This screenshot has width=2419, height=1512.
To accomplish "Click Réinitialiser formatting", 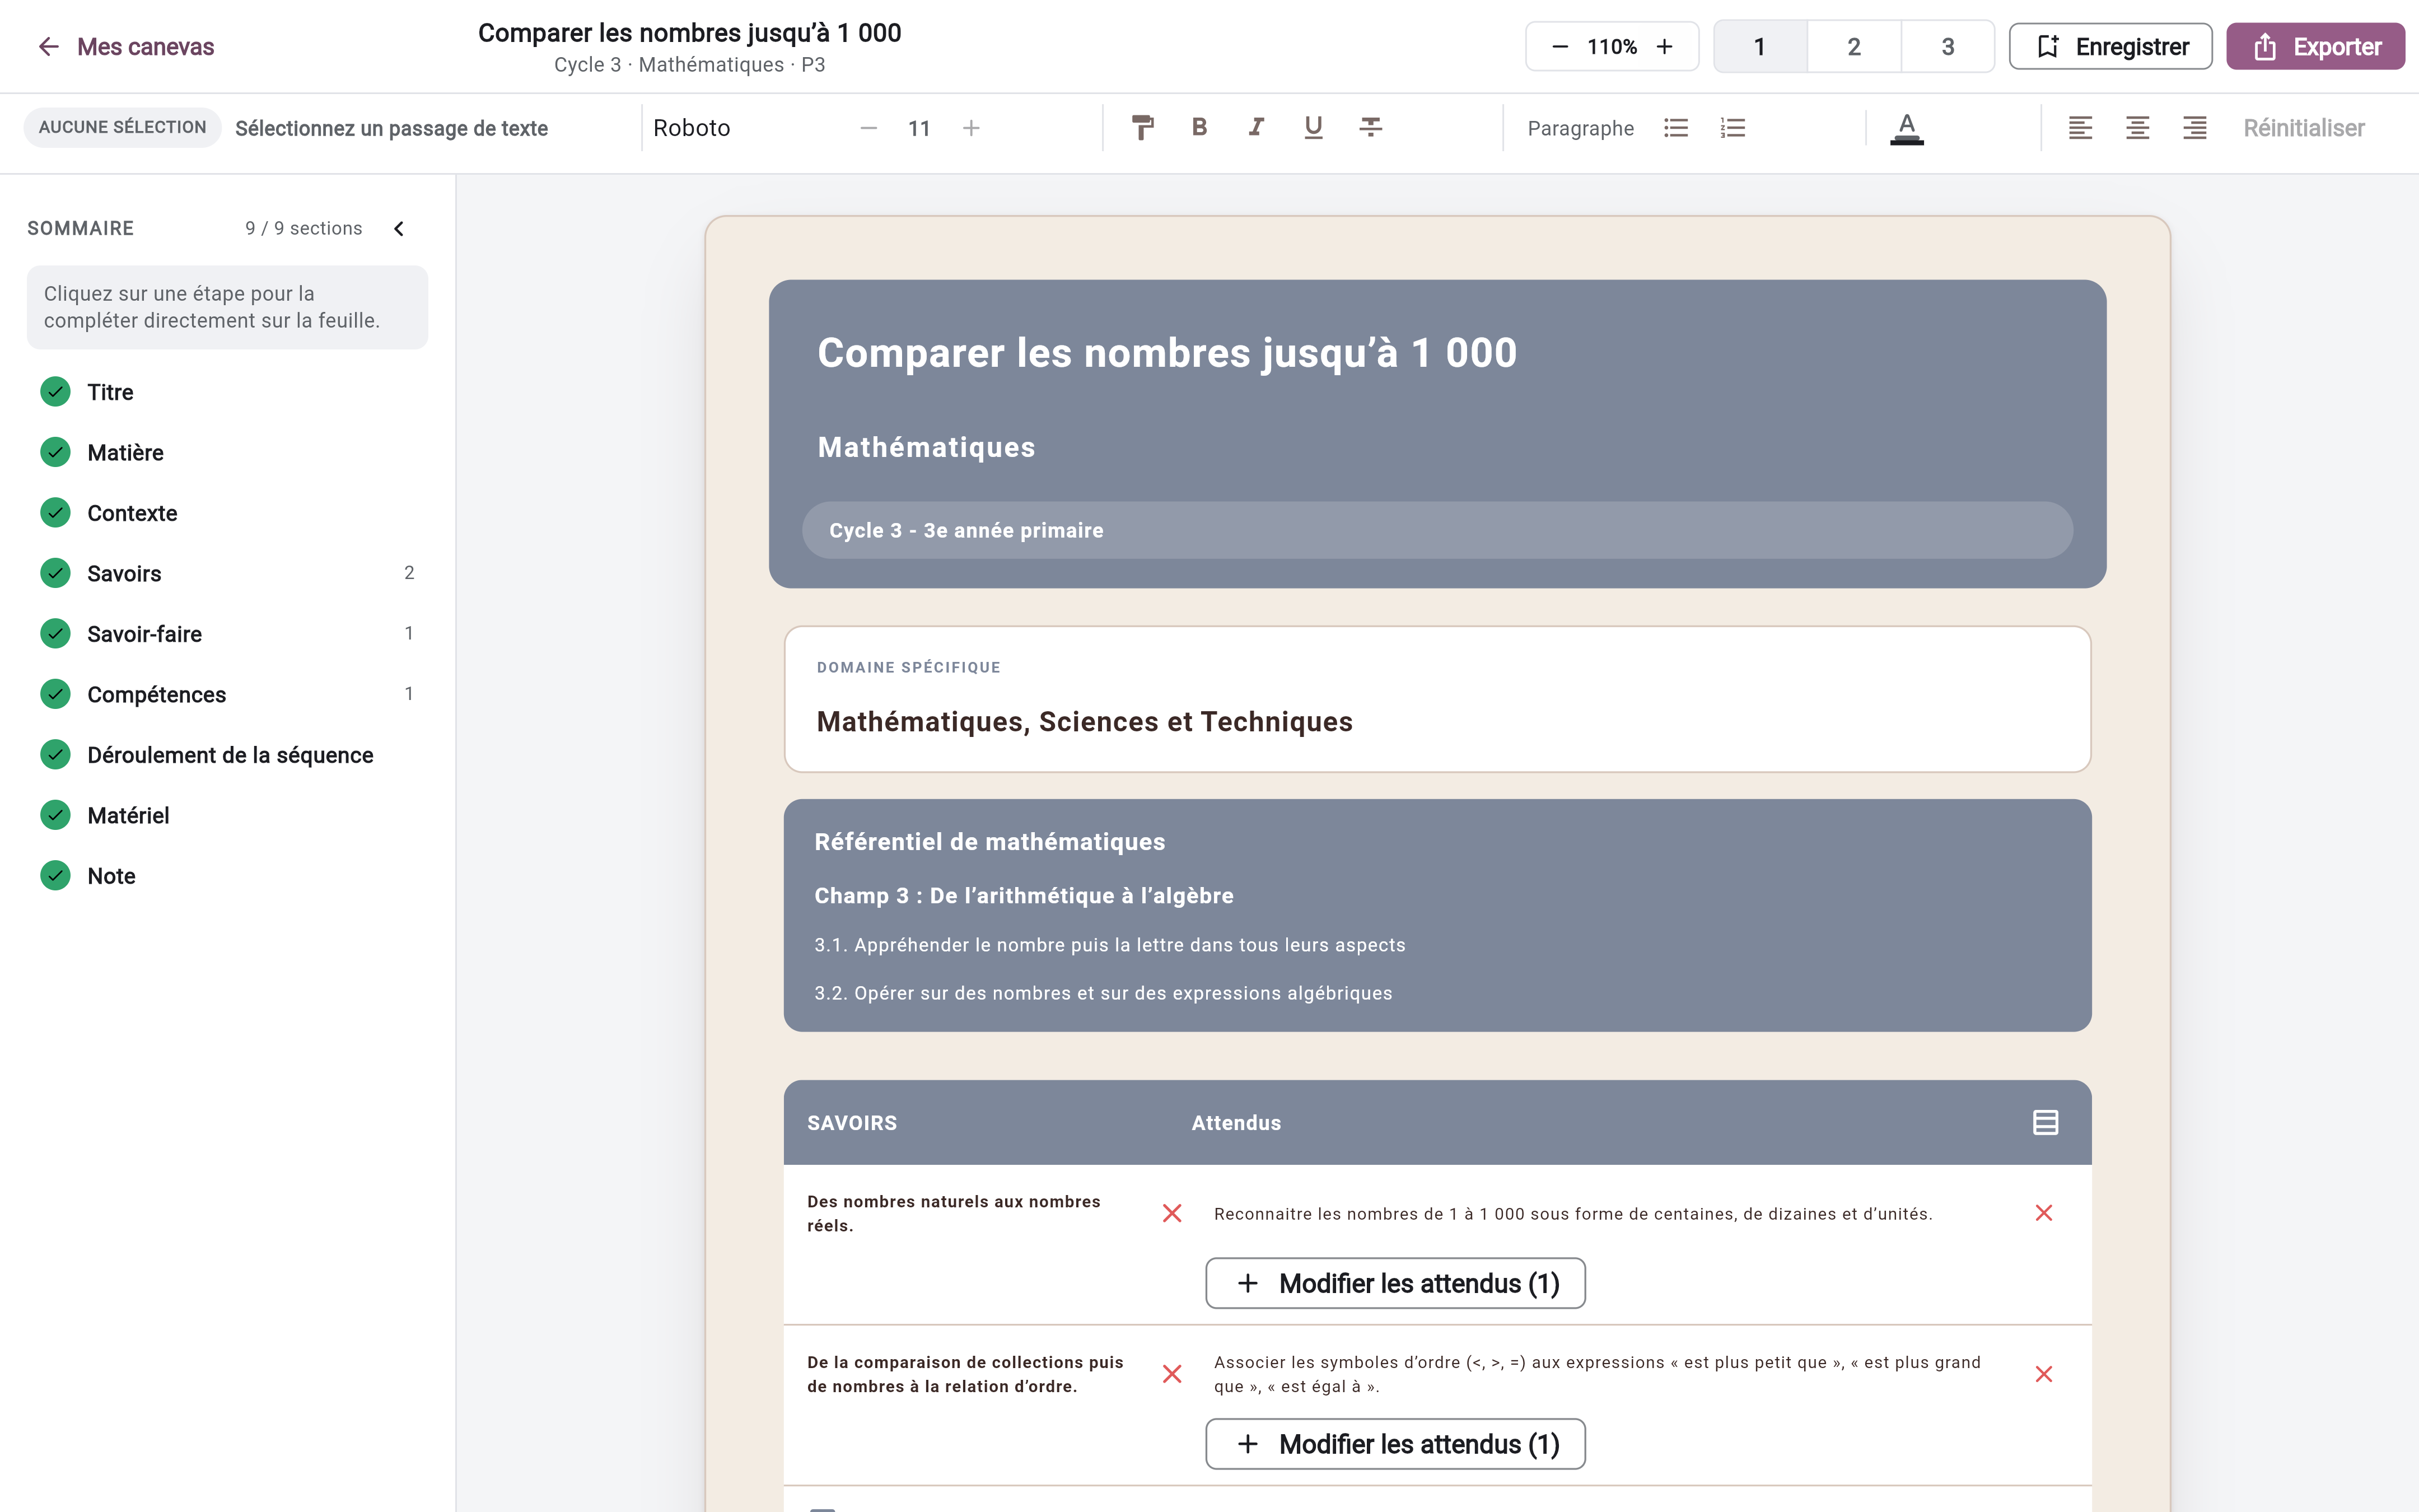I will [x=2303, y=128].
